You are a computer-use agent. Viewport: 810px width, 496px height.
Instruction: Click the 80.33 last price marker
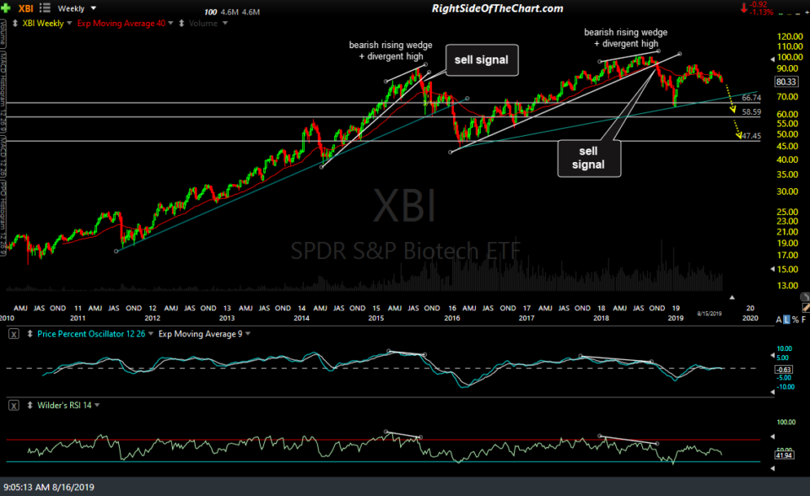pos(785,82)
